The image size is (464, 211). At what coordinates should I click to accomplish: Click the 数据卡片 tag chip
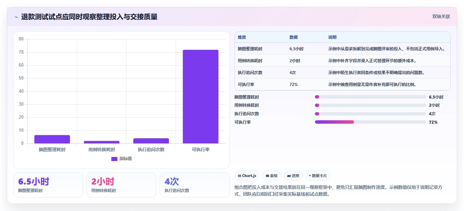318,176
